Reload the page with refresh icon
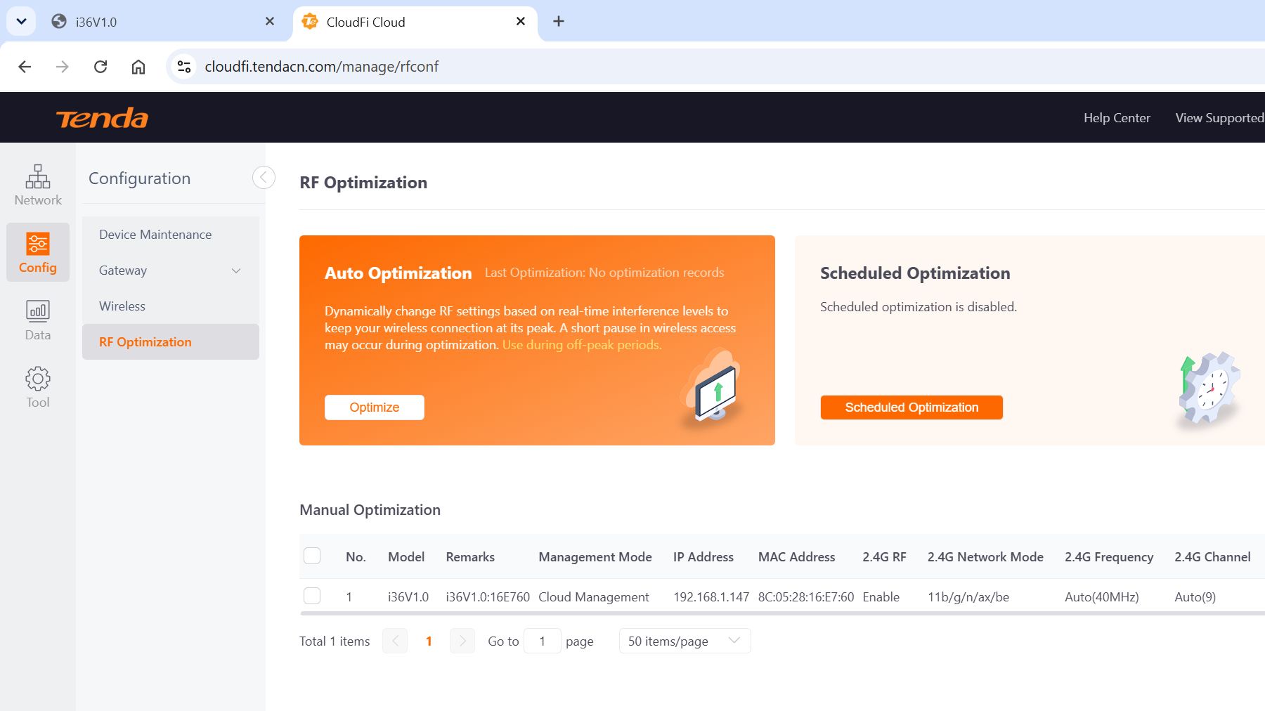Image resolution: width=1265 pixels, height=711 pixels. click(100, 67)
